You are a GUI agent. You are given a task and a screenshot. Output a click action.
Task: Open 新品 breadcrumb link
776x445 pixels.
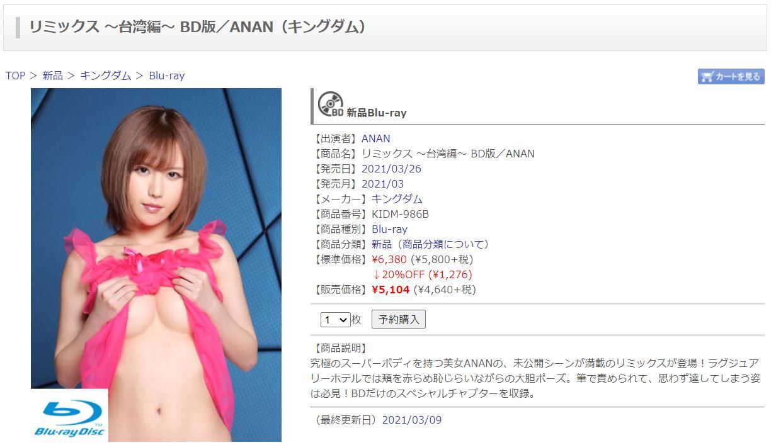(53, 76)
